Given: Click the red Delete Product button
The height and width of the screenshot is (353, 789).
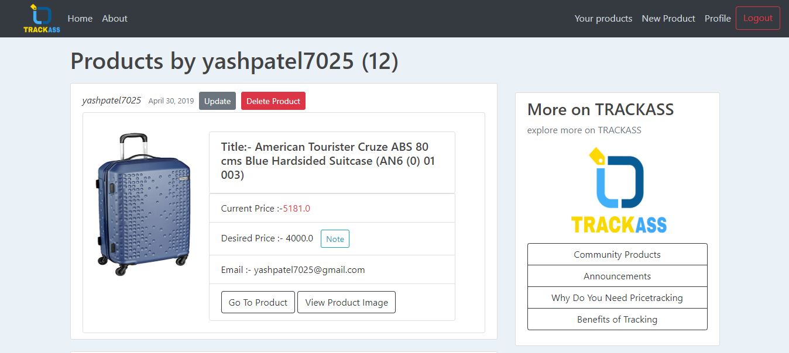Looking at the screenshot, I should point(273,101).
